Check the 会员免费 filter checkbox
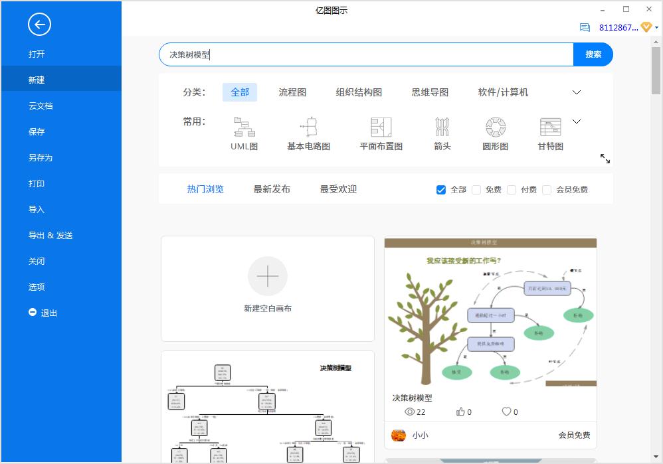The height and width of the screenshot is (464, 663). pos(546,189)
